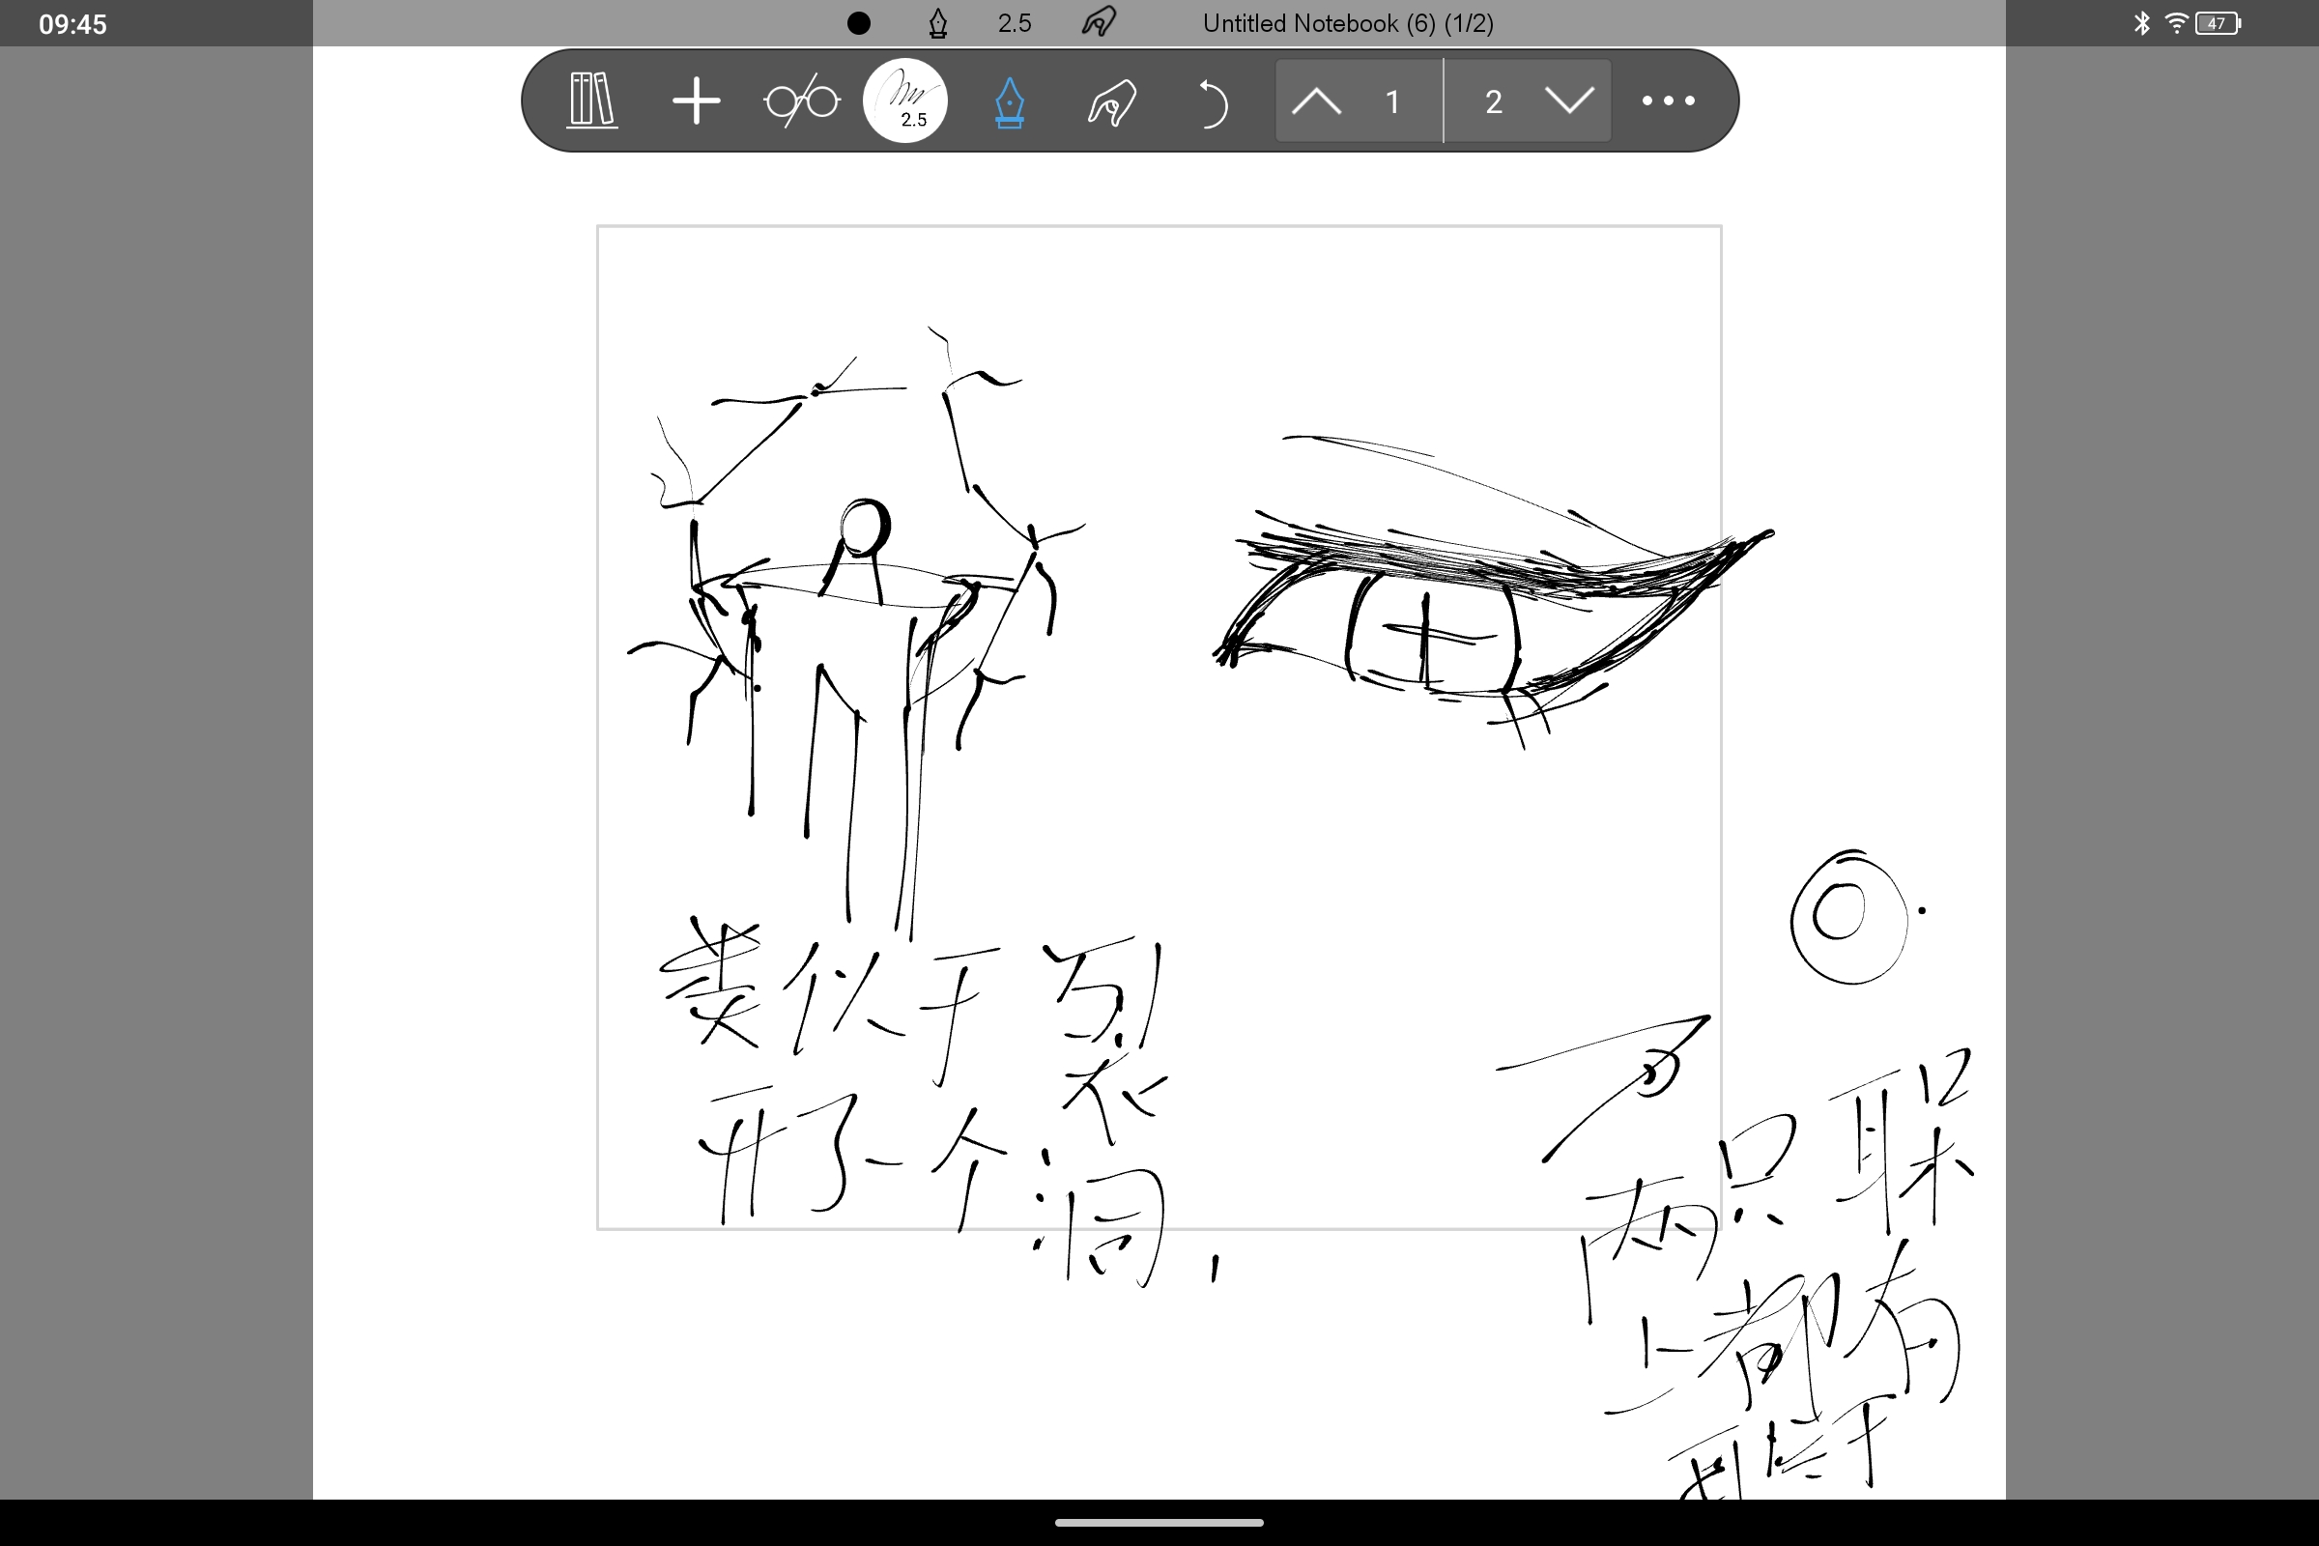Open the notebook library

coord(590,100)
